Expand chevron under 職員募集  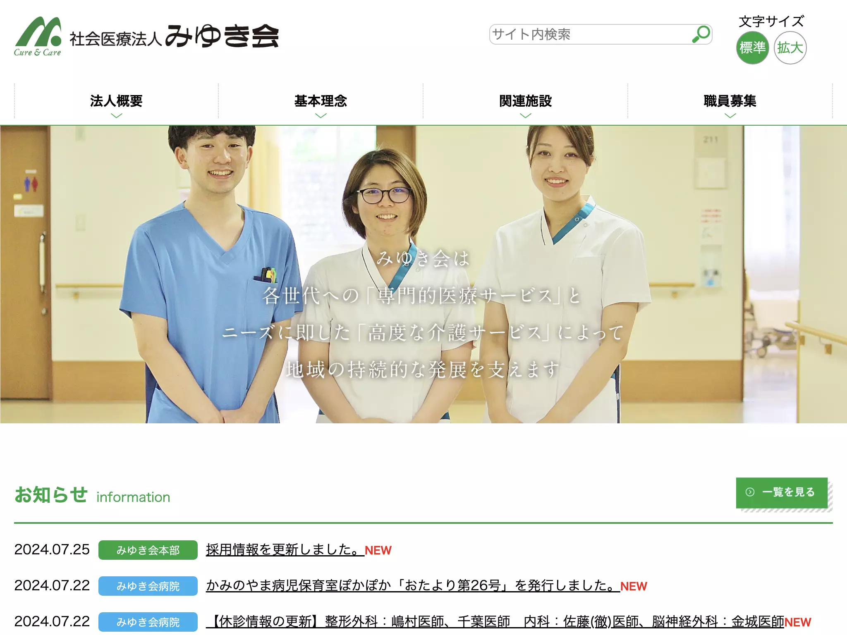(x=730, y=116)
